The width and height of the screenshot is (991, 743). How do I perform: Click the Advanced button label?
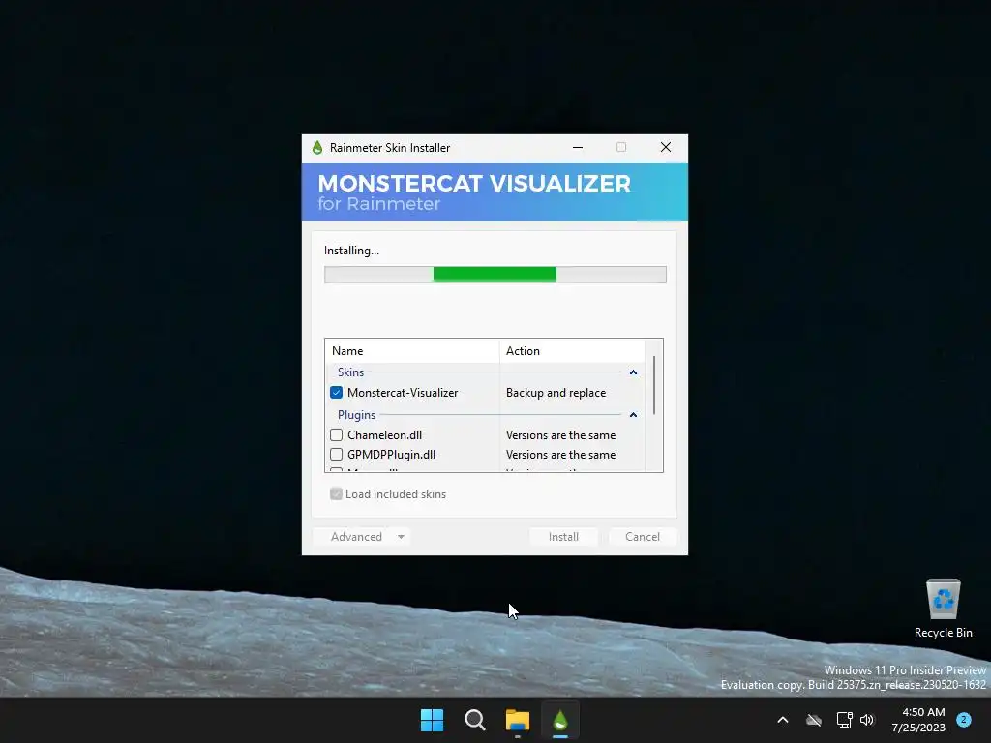point(356,537)
